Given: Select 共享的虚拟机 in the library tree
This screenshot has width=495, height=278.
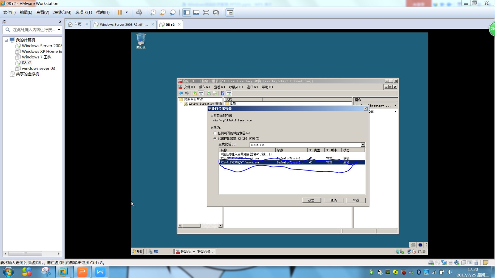Looking at the screenshot, I should point(25,74).
